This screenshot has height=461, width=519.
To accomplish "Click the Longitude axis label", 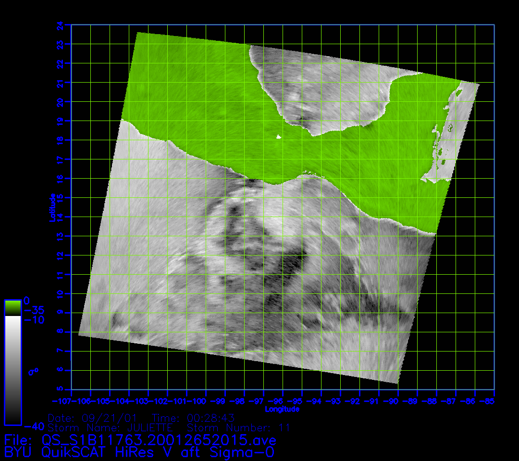I will (282, 409).
